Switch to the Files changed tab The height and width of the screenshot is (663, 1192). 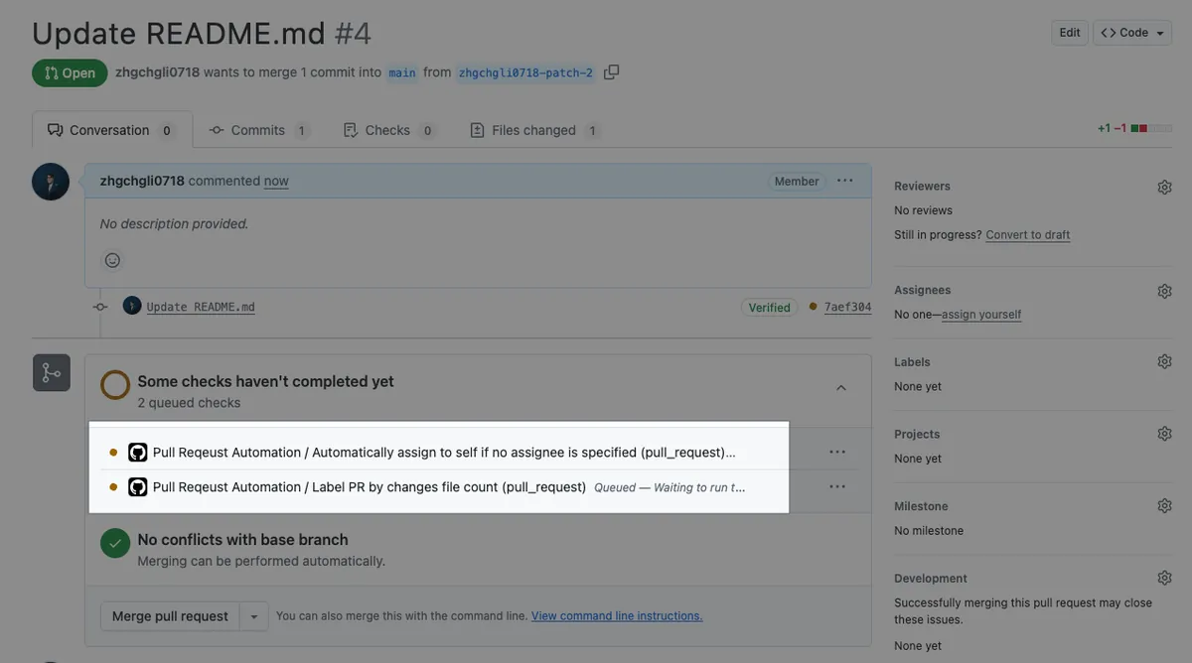point(533,130)
